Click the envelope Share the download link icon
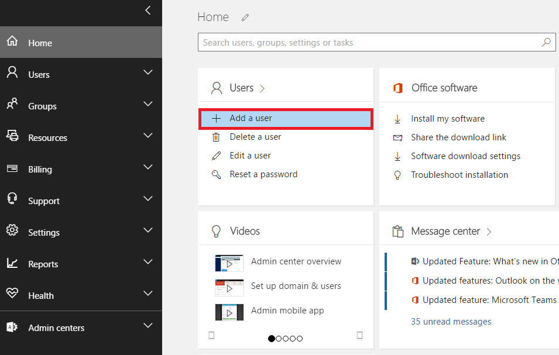Image resolution: width=559 pixels, height=355 pixels. pyautogui.click(x=397, y=137)
